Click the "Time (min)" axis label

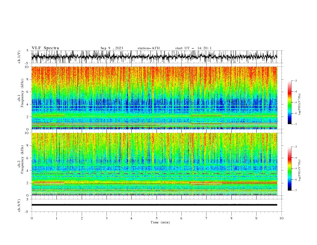(x=160, y=222)
